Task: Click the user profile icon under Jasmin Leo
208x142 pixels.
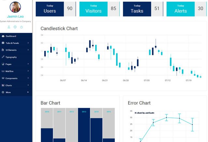Action: tap(9, 27)
